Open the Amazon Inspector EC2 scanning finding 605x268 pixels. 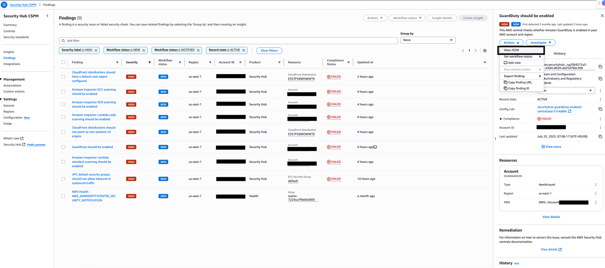point(93,92)
